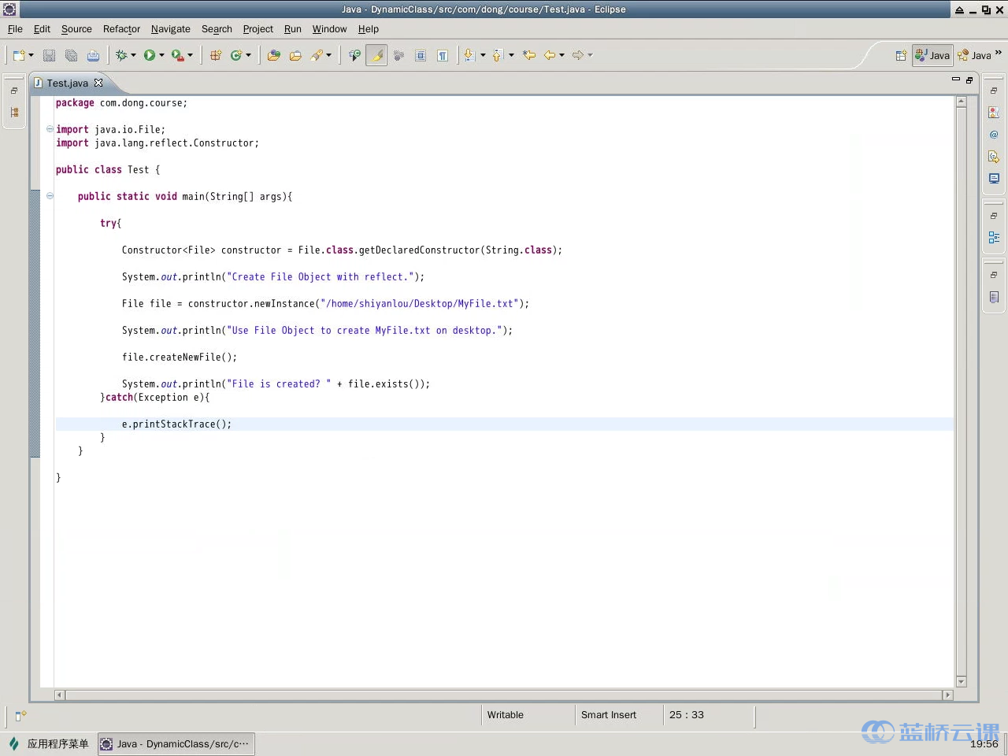Open the dropdown arrow beside Run button
Screen dimensions: 1008x756
click(161, 55)
